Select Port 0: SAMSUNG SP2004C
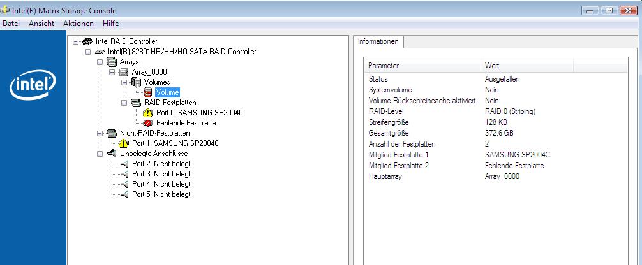Screen dimensions: 642x265 tap(200, 113)
